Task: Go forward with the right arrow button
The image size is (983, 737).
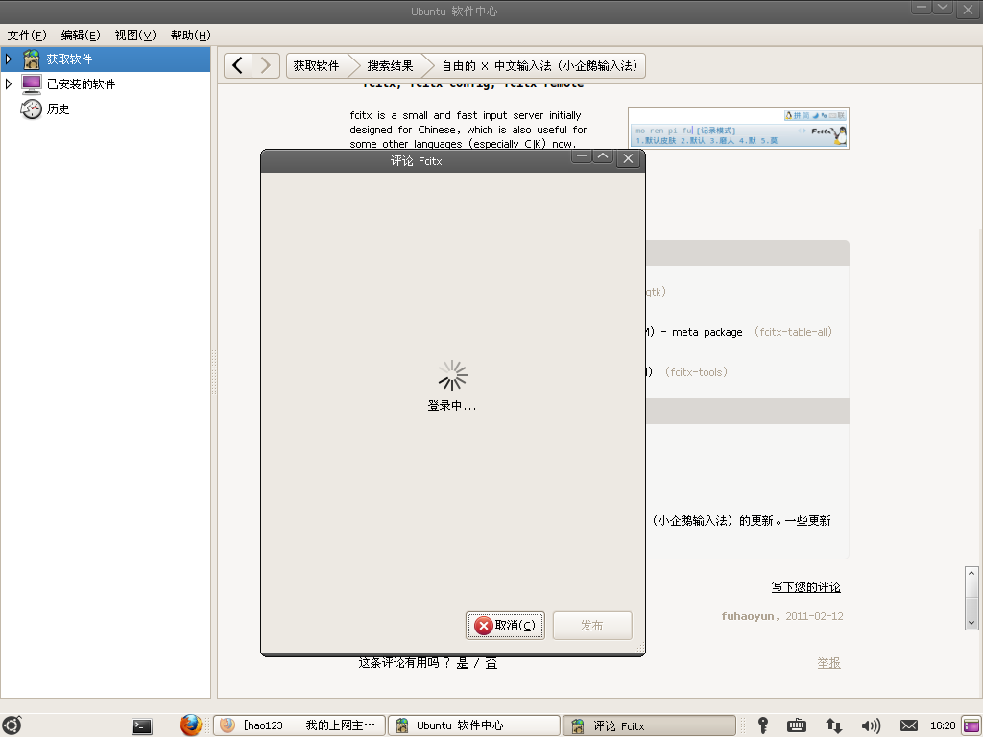Action: [266, 65]
